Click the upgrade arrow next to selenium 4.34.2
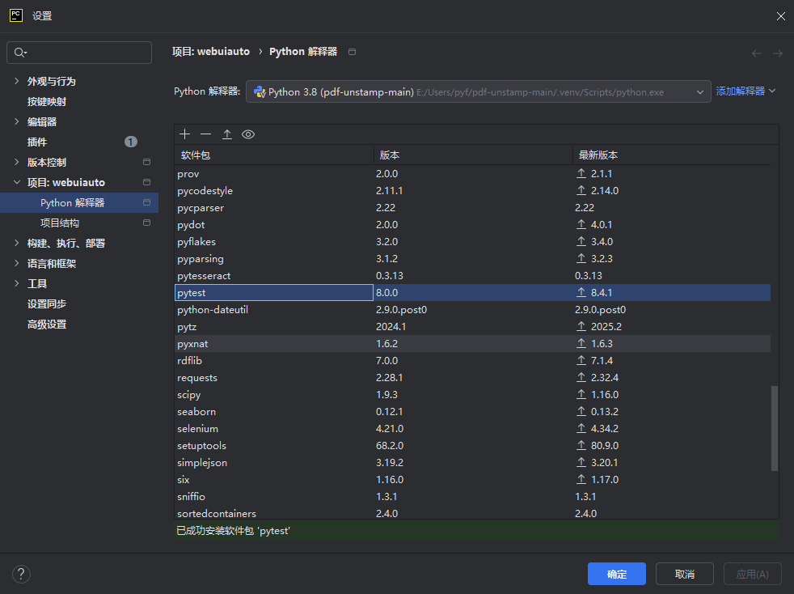Screen dimensions: 794x594 (581, 428)
